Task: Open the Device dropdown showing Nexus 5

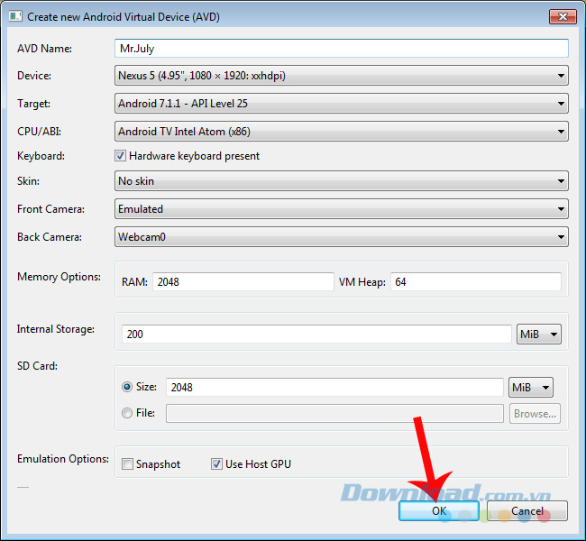Action: 341,76
